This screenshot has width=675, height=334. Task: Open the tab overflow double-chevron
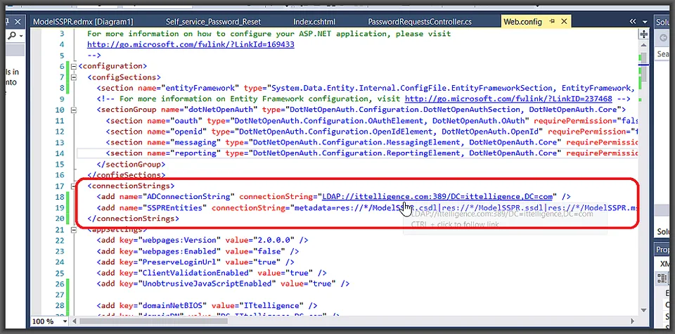[x=632, y=22]
